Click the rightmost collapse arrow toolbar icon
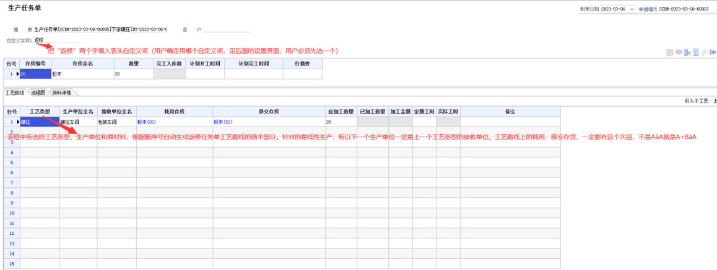 713,53
